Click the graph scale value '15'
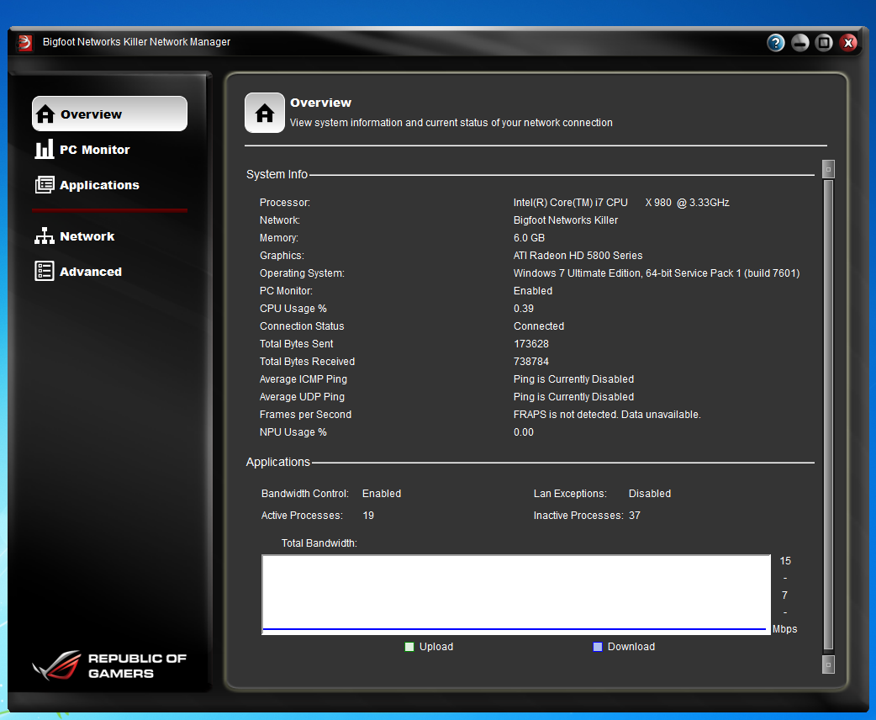Screen dimensions: 876x720 click(x=785, y=561)
